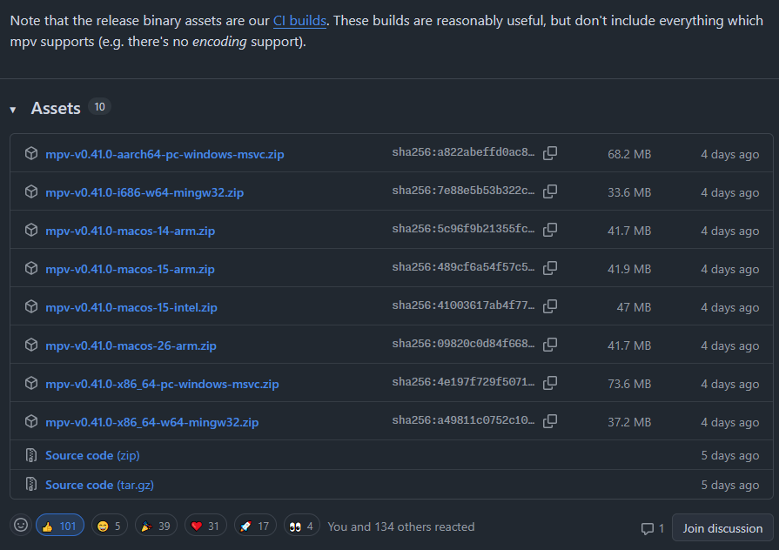This screenshot has height=550, width=779.
Task: Click '5 days ago' in Source code (zip) row
Action: [729, 456]
